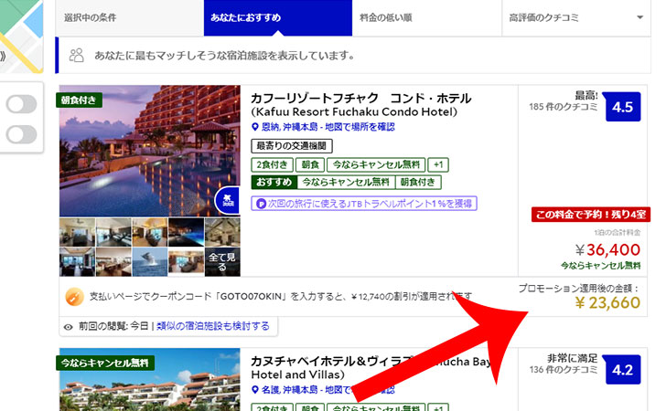Click the people icon in recommendation banner
The height and width of the screenshot is (411, 666).
click(x=77, y=55)
